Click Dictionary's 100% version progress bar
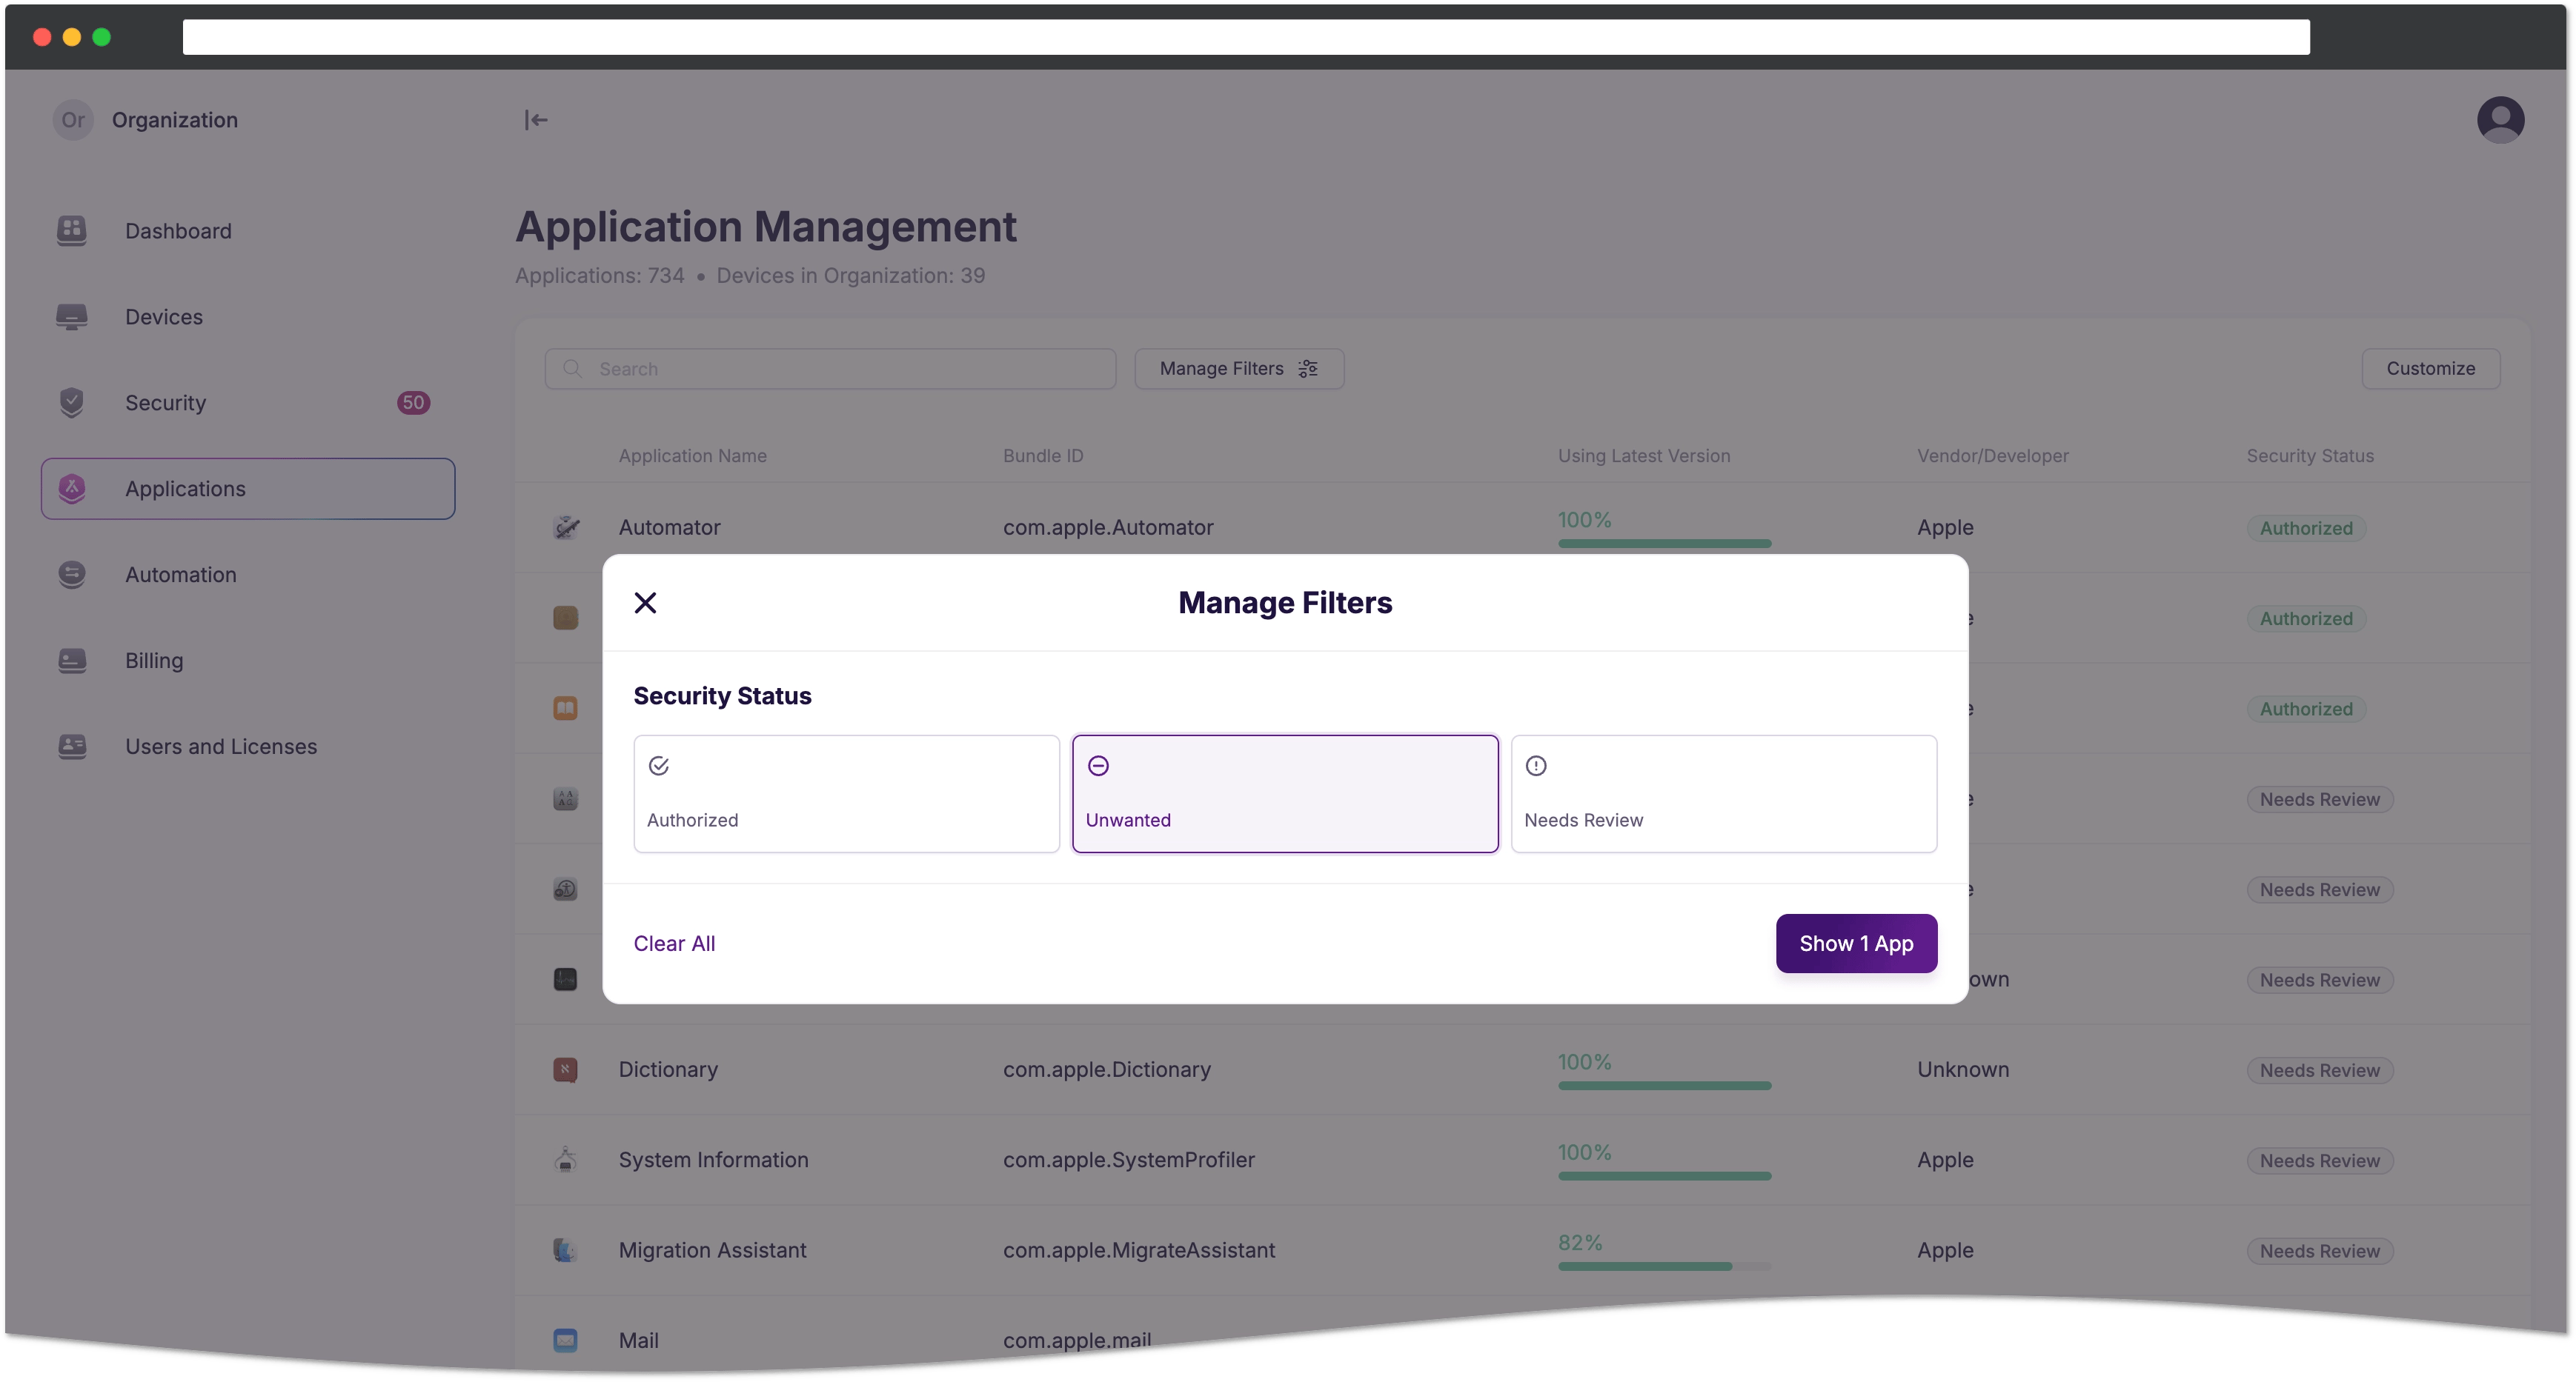Screen dimensions: 2576x1382 click(1664, 1085)
